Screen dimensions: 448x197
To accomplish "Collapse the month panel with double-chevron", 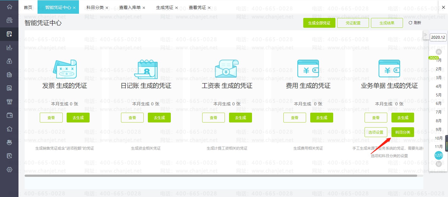I will (x=425, y=35).
